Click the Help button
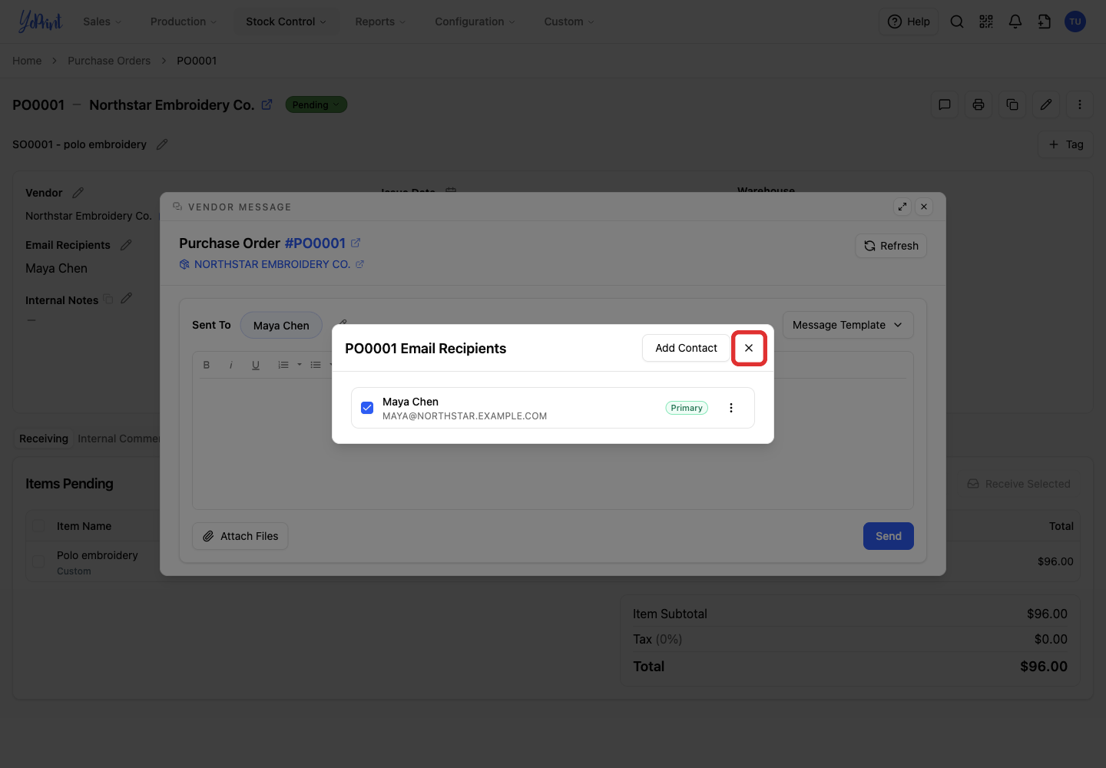The height and width of the screenshot is (768, 1106). (x=909, y=22)
